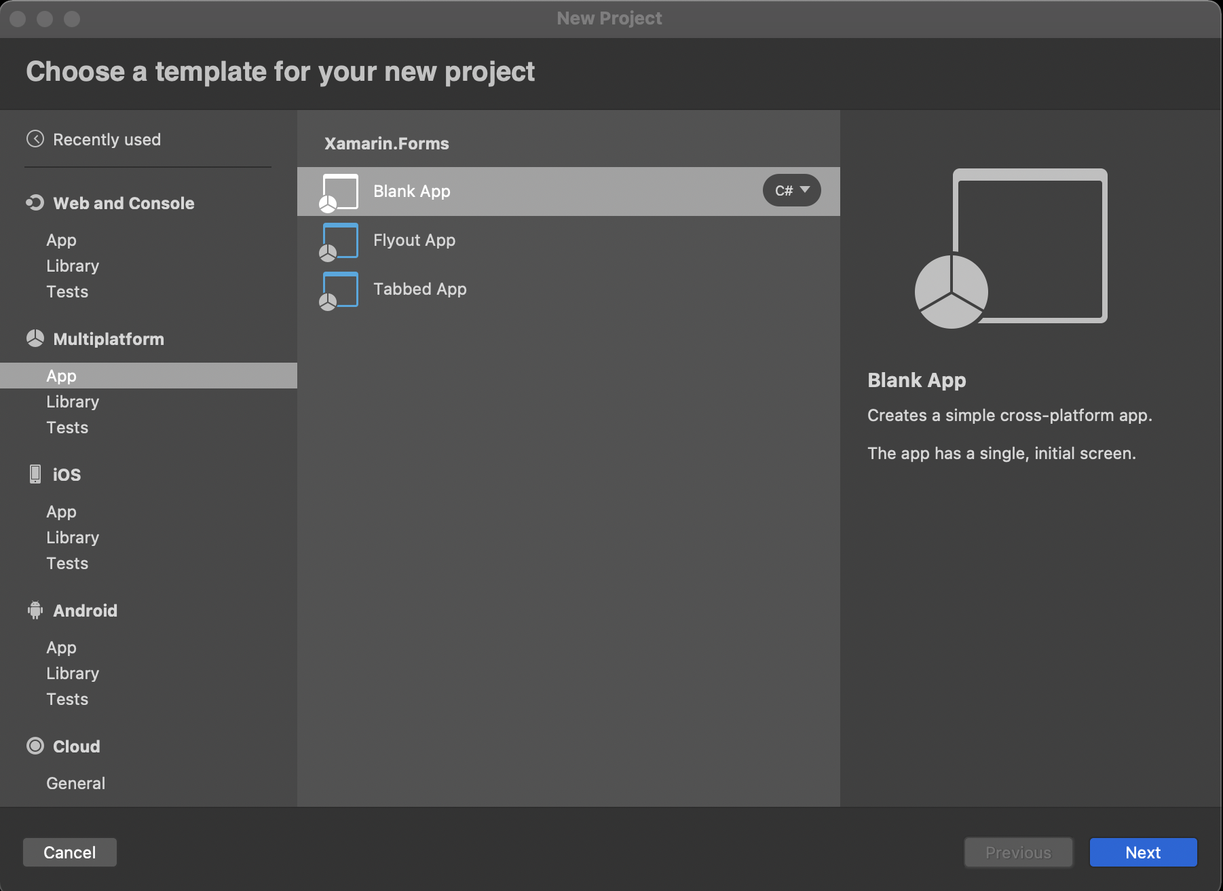Click the Blank App template icon
The width and height of the screenshot is (1223, 891).
[x=339, y=193]
